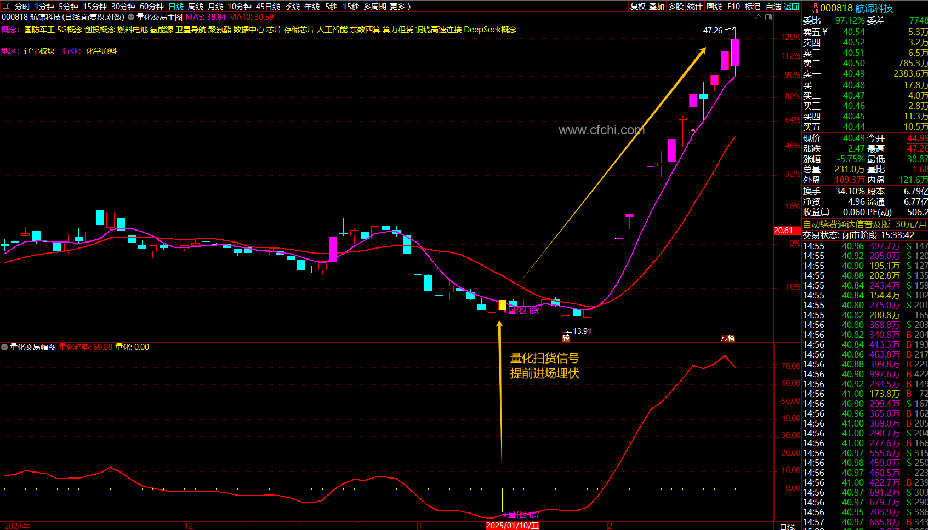Select the 5分钟 period tab
The width and height of the screenshot is (928, 530).
69,7
